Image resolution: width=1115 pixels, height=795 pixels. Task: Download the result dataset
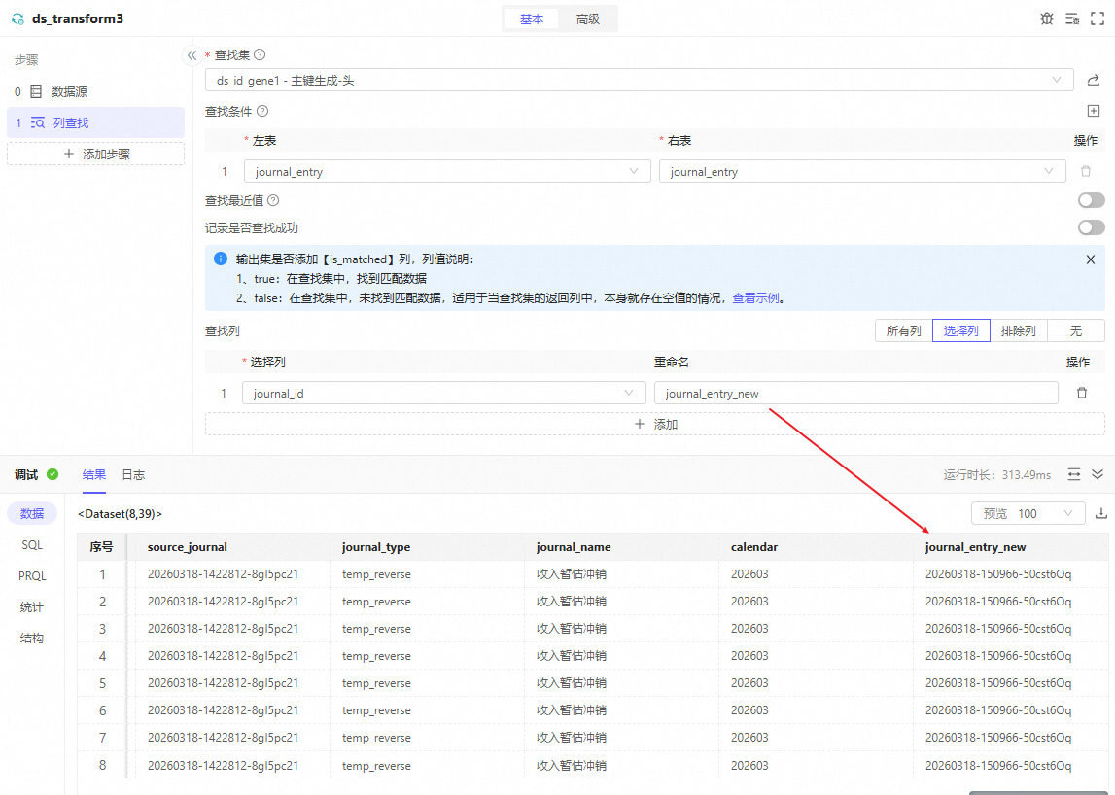point(1100,513)
